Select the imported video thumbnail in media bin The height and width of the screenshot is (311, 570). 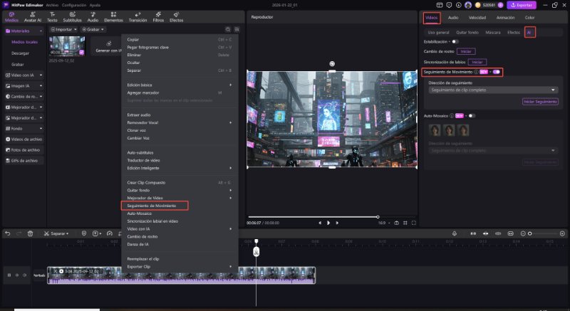(x=68, y=46)
